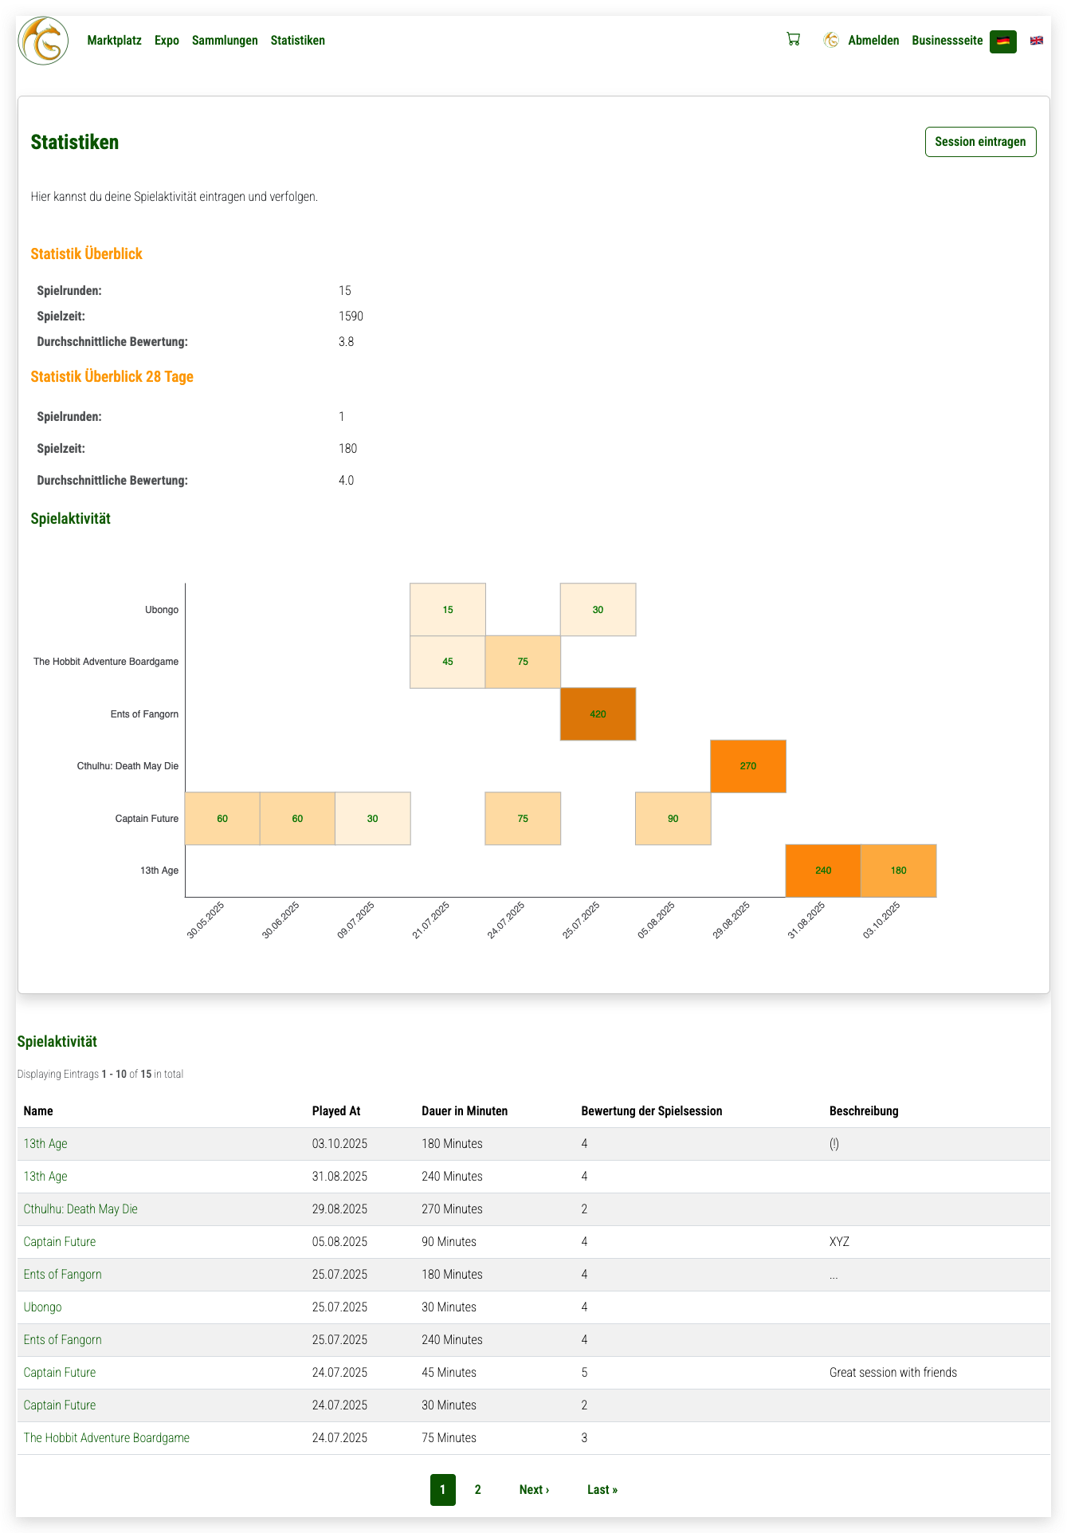Switch language to German flag
Screen dimensions: 1067x1533
point(1002,41)
